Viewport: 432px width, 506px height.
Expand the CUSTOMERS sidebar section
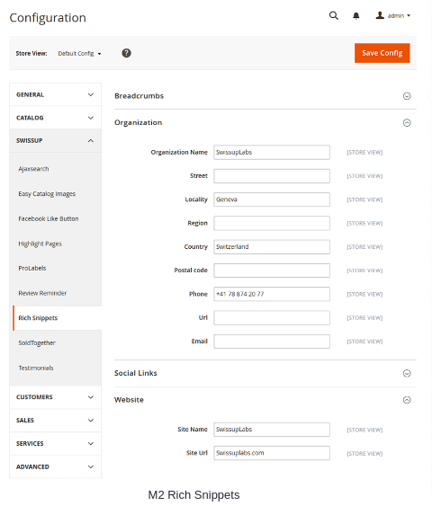tap(55, 397)
